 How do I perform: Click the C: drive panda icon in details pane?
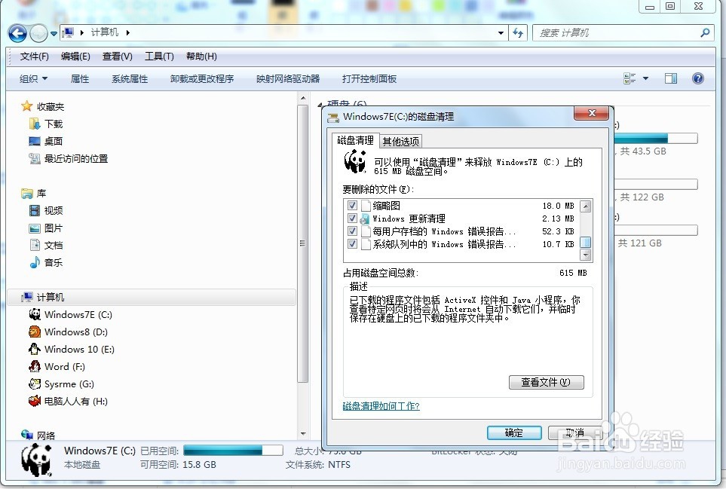[37, 460]
